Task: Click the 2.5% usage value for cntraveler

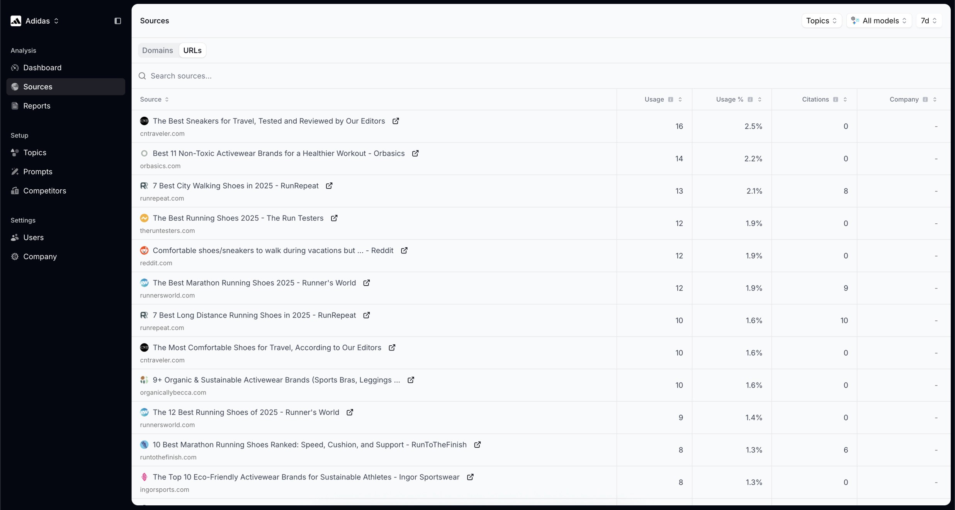Action: (x=753, y=126)
